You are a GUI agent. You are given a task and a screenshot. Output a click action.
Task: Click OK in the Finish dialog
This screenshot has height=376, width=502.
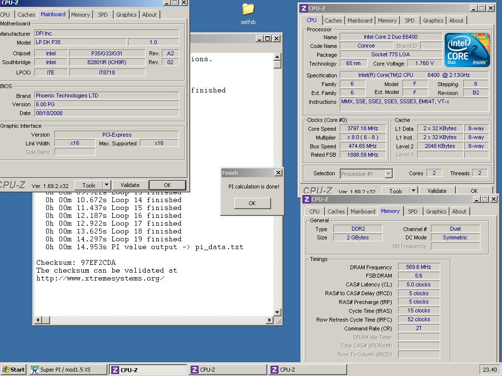(252, 203)
